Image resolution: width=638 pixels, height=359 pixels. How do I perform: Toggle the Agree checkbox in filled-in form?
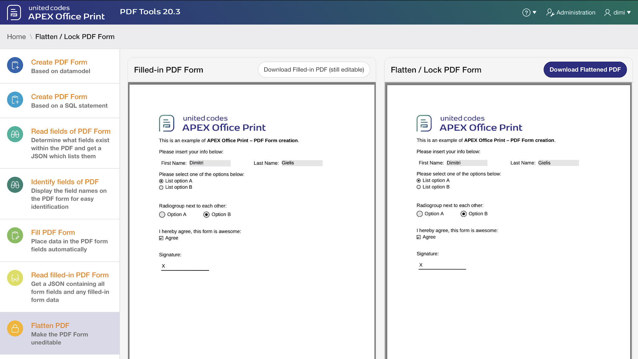click(161, 238)
